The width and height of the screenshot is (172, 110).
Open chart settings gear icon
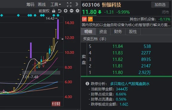(78, 11)
